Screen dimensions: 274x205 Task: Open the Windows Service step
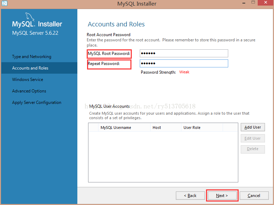click(28, 80)
